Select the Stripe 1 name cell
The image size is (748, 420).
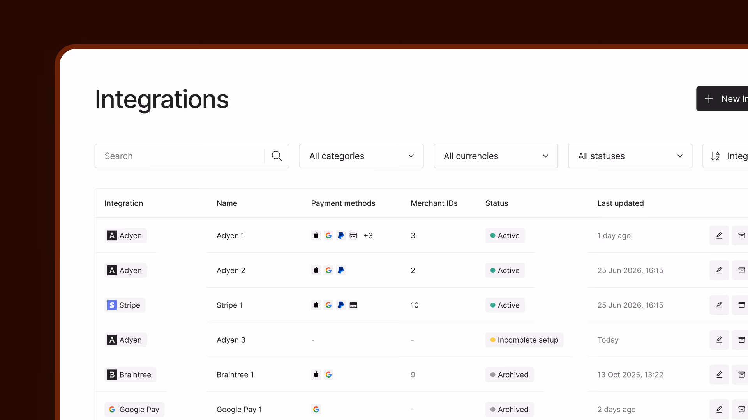click(x=229, y=305)
